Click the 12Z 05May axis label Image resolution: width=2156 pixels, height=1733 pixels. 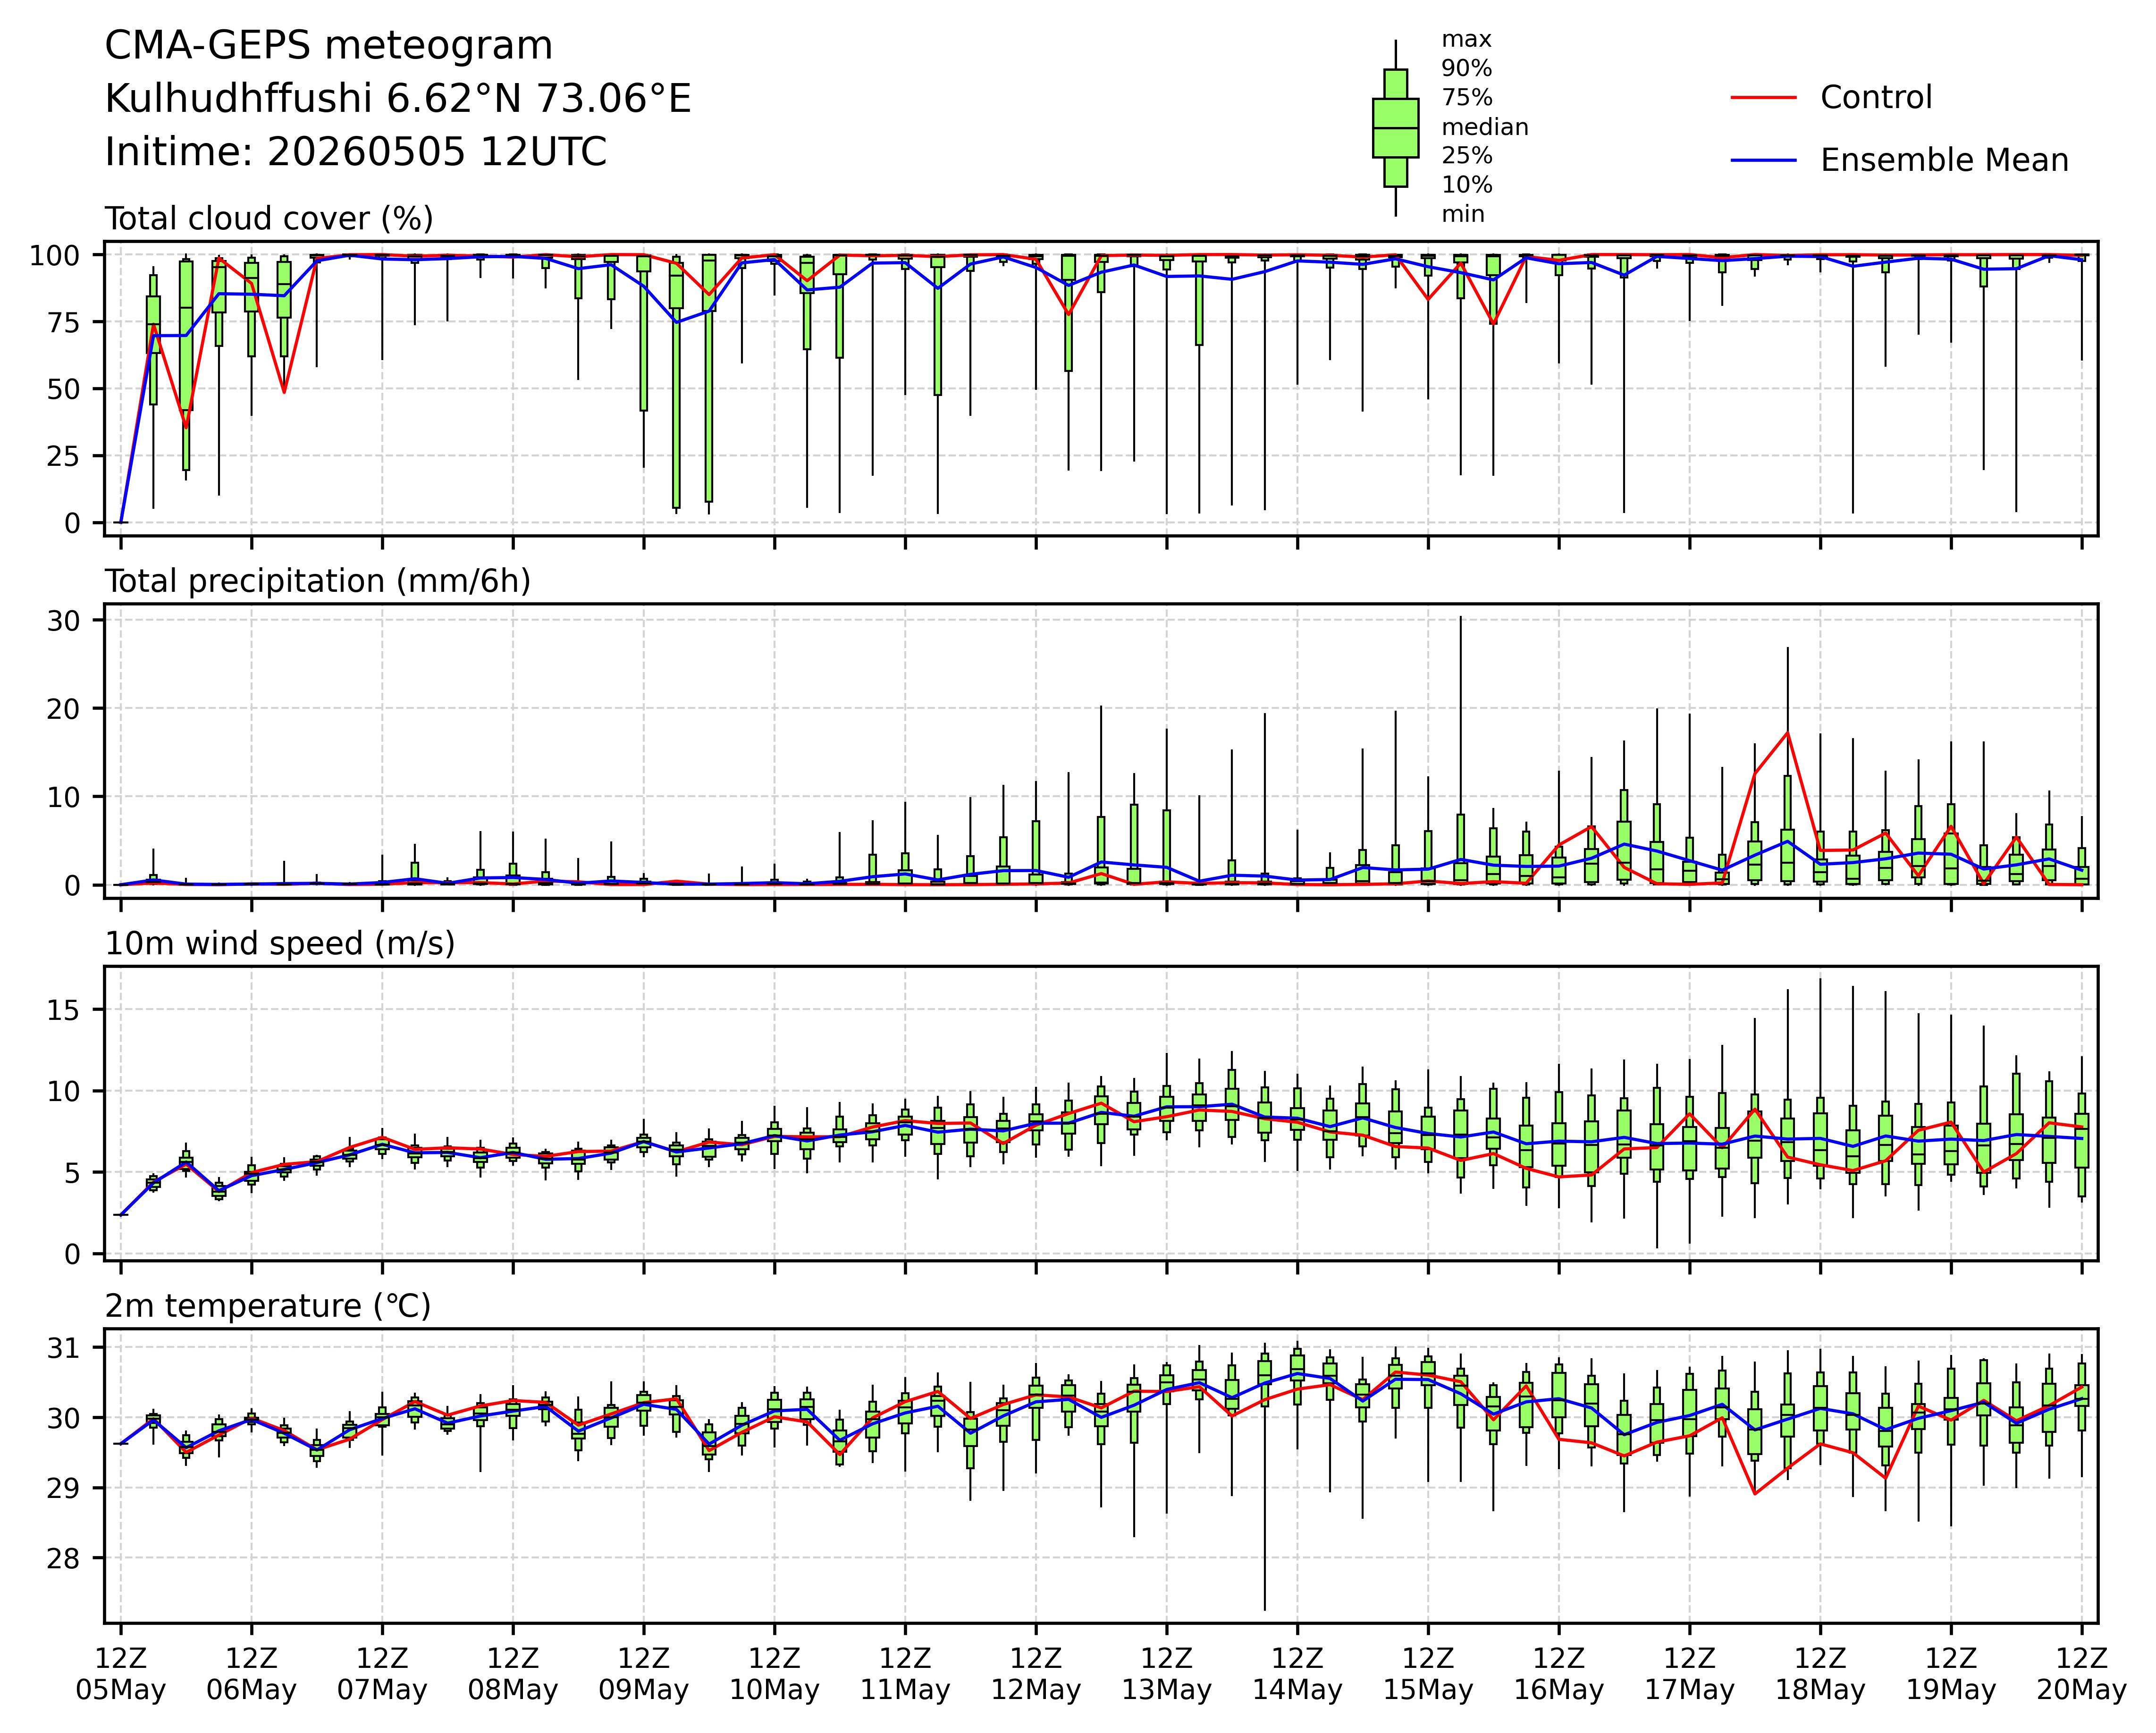(x=121, y=1674)
